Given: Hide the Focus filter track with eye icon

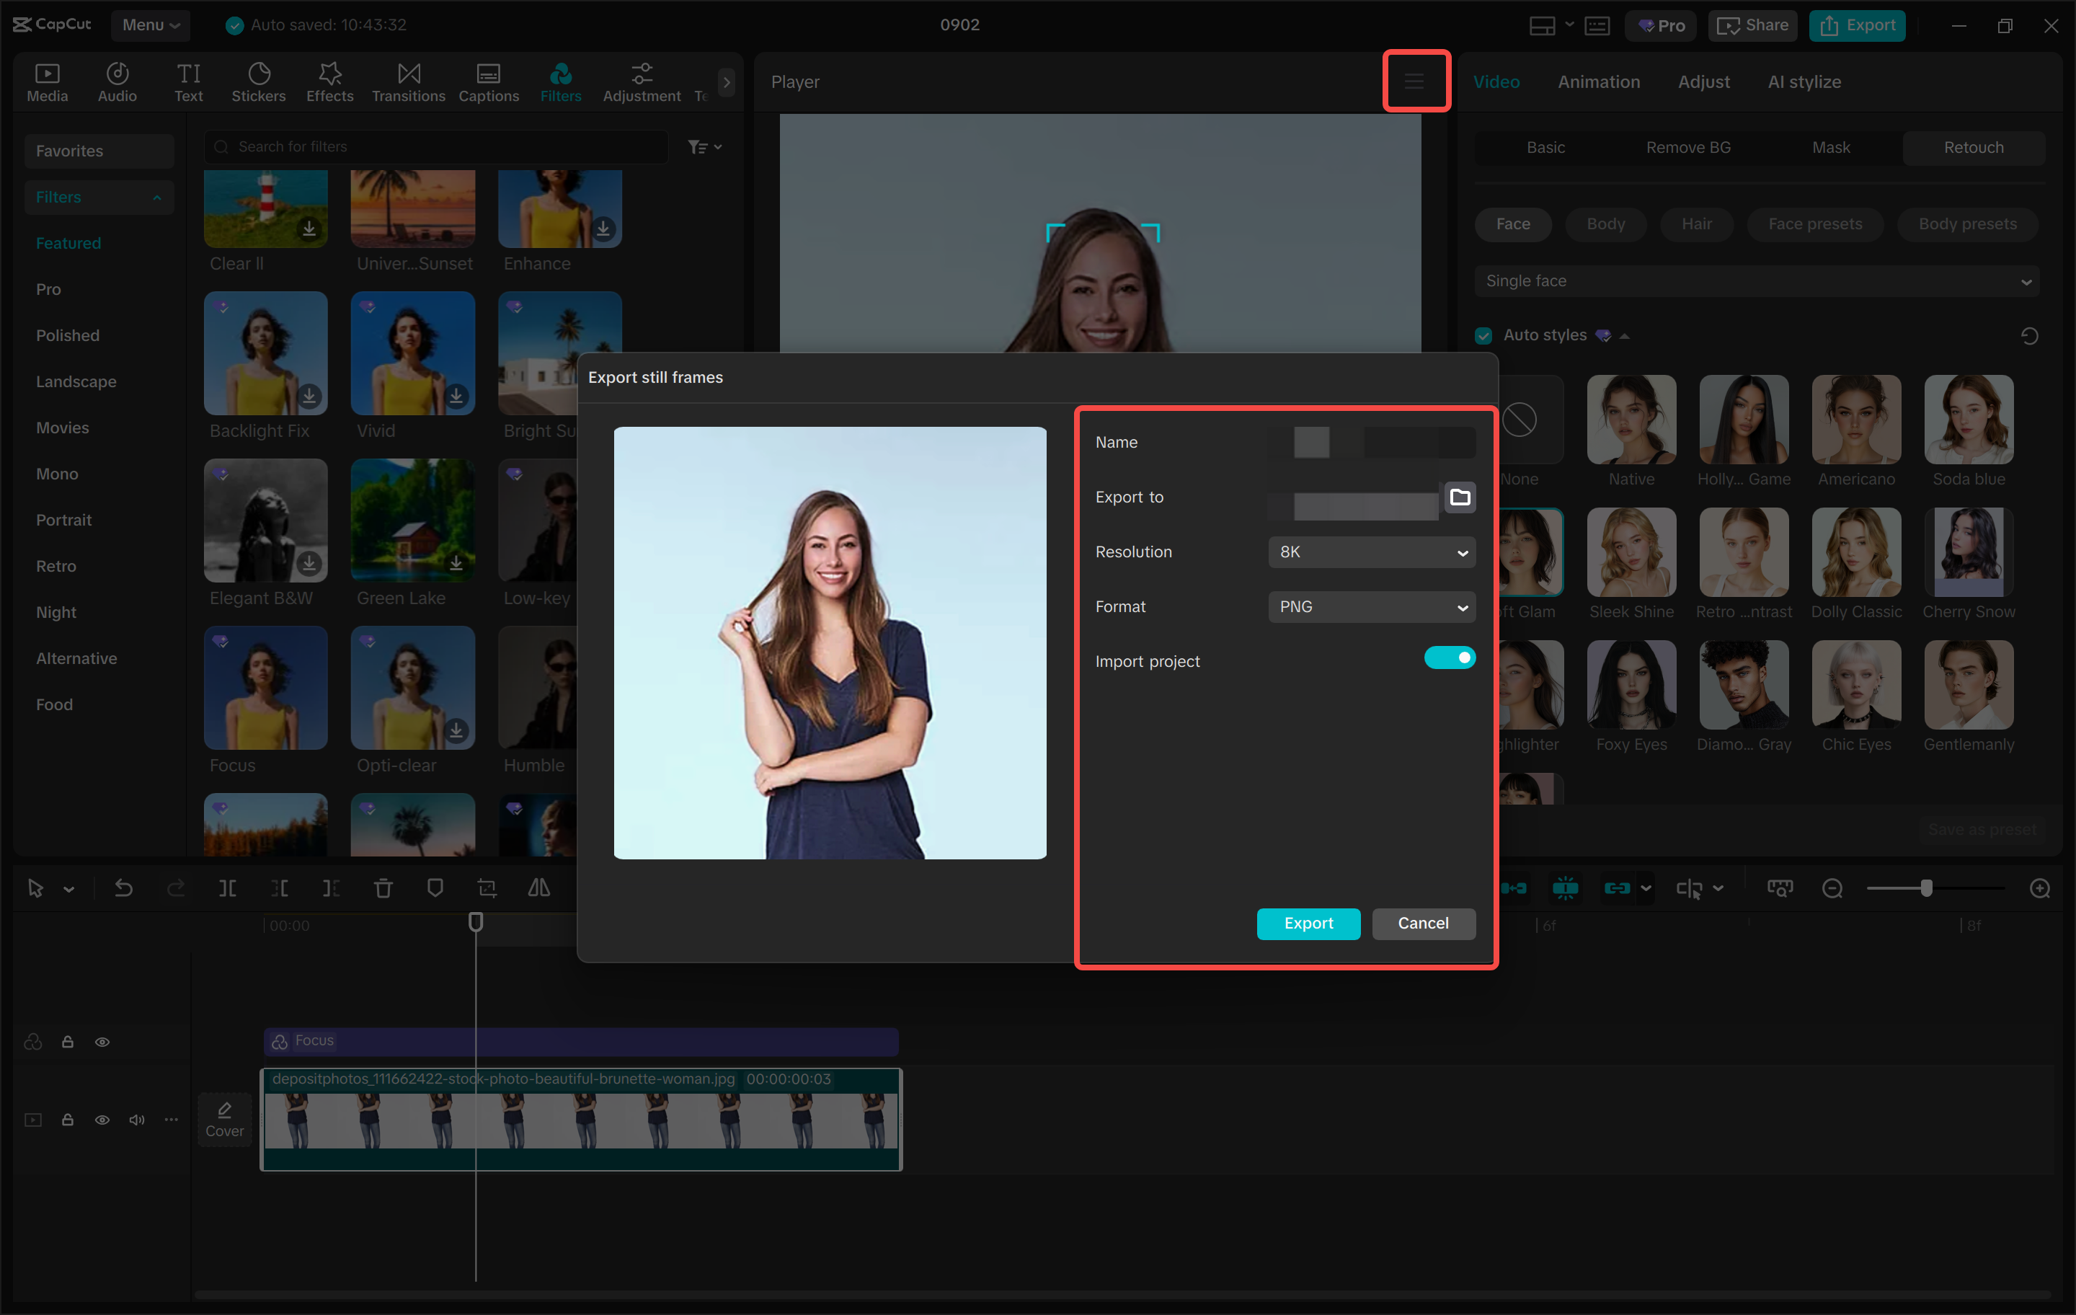Looking at the screenshot, I should pos(102,1042).
